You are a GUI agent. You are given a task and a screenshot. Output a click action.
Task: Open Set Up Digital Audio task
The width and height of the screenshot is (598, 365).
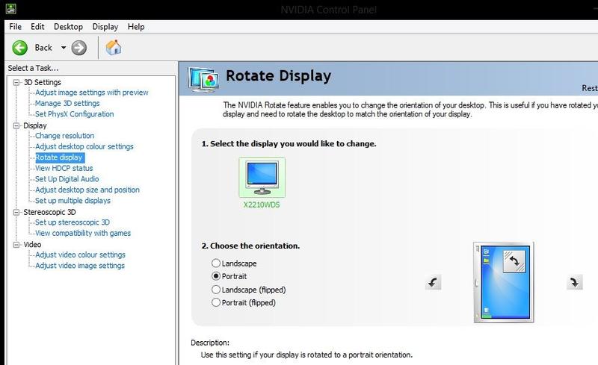pos(67,179)
